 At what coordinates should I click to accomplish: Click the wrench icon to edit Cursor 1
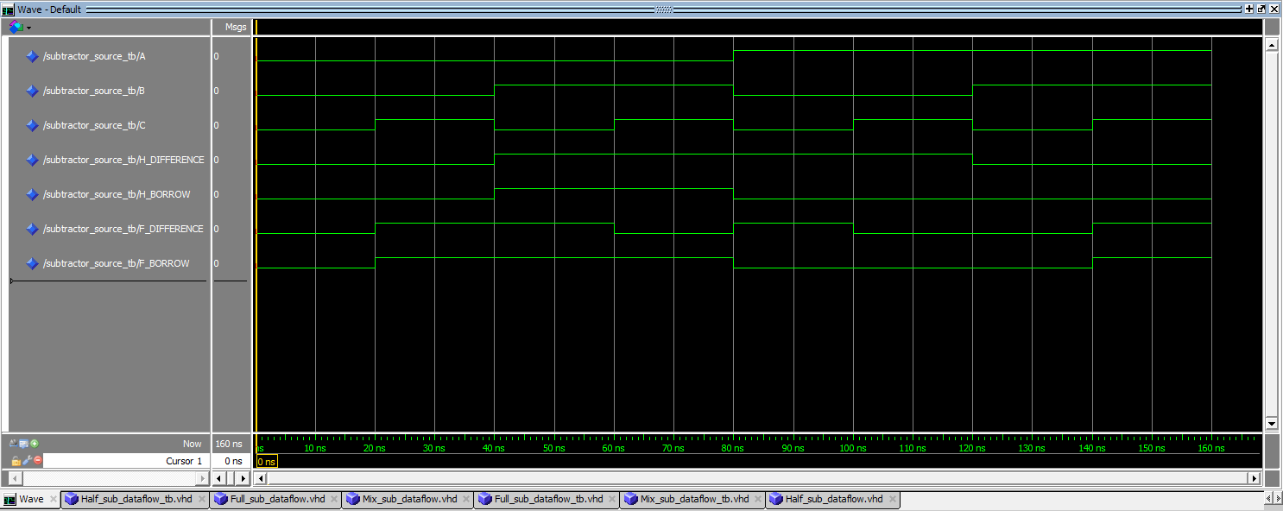click(26, 461)
